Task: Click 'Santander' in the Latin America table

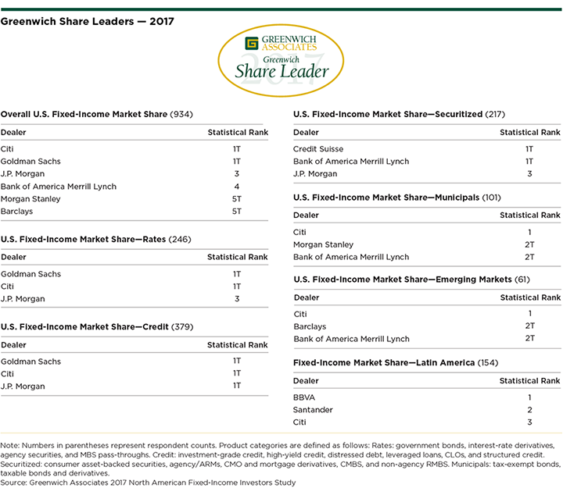Action: coord(313,410)
